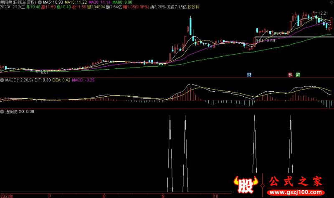This screenshot has width=334, height=198.
Task: Click the green 跌 event marker
Action: tap(298, 75)
